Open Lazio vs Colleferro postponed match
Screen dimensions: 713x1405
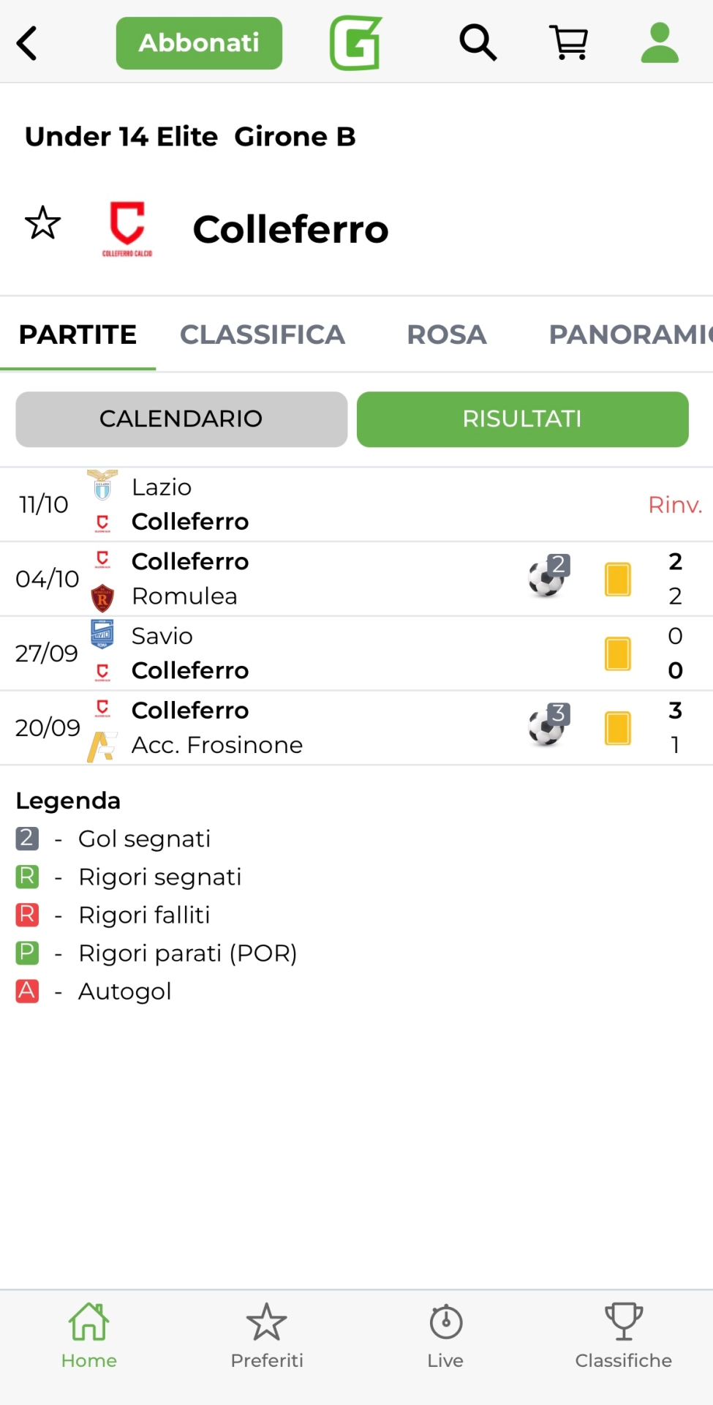(x=356, y=505)
